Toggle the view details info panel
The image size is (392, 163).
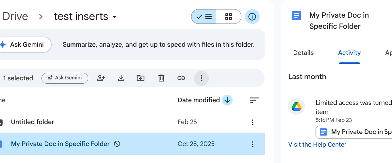(x=252, y=17)
